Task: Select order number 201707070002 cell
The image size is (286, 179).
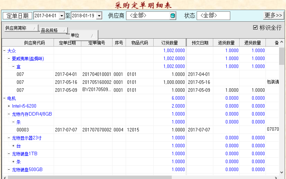Action: click(x=97, y=130)
